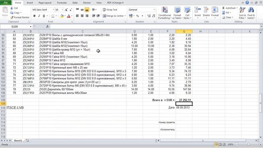This screenshot has width=263, height=148.
Task: Open Clear options
Action: pos(227,17)
